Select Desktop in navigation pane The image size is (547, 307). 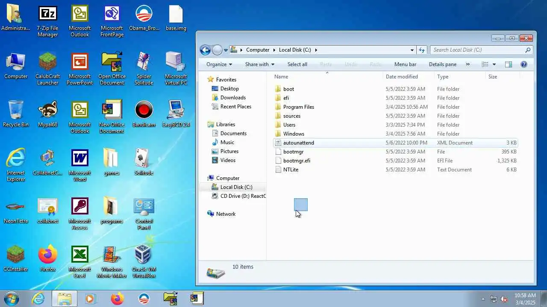pos(229,89)
